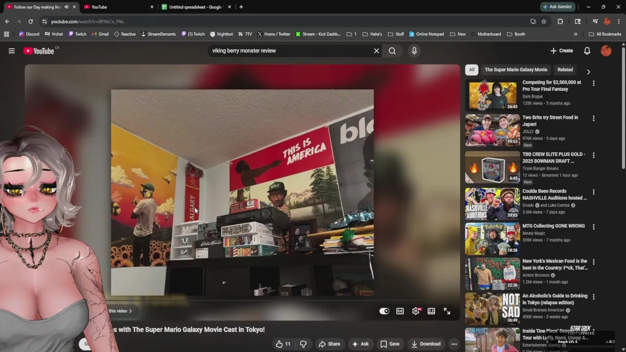Open options for An Alcoholic's Guide video

594,297
